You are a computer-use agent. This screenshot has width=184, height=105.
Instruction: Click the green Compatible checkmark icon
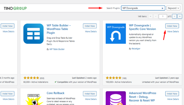tap(55, 82)
